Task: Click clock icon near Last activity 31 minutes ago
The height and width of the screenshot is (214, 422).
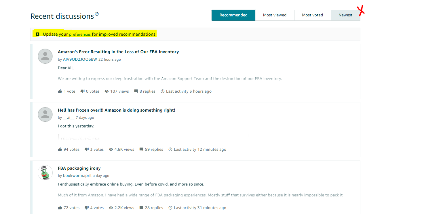Action: click(x=170, y=208)
